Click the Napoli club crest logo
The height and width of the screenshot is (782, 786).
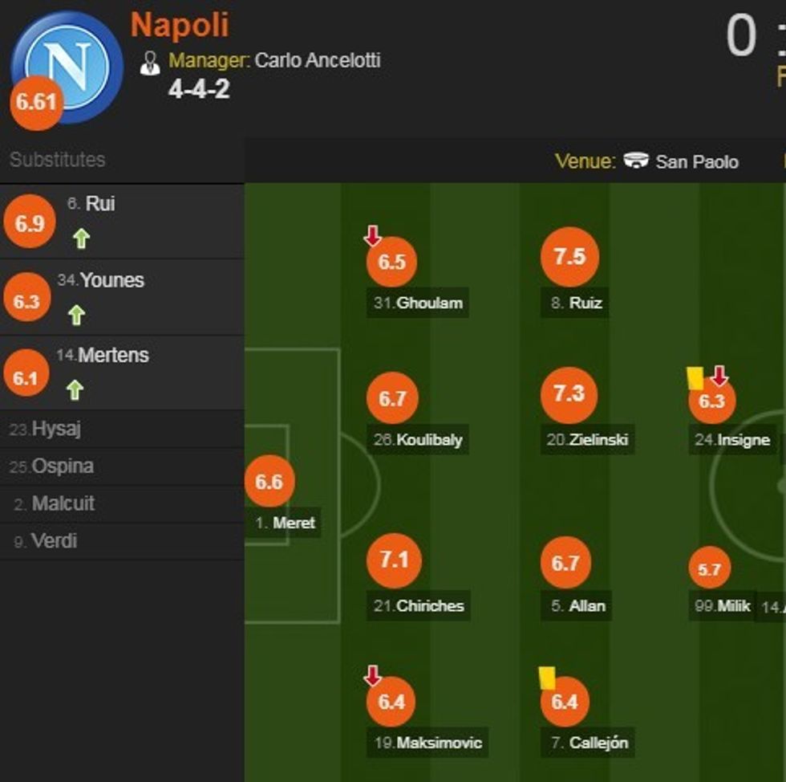67,66
